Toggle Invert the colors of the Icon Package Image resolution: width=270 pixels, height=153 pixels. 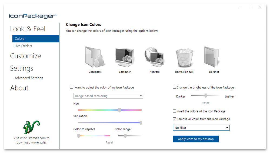175,111
